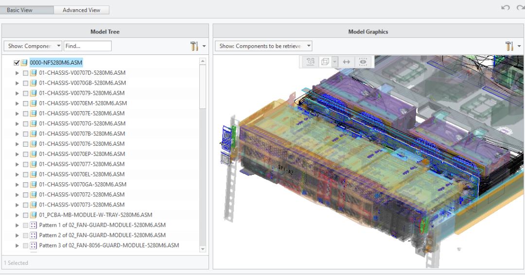Select 01-CHASSIS-V007072-5280M6.ASM in the tree
525x275 pixels.
[83, 194]
